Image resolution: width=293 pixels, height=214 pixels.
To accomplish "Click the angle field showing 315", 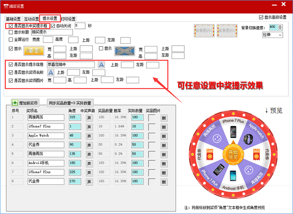I will [74, 117].
